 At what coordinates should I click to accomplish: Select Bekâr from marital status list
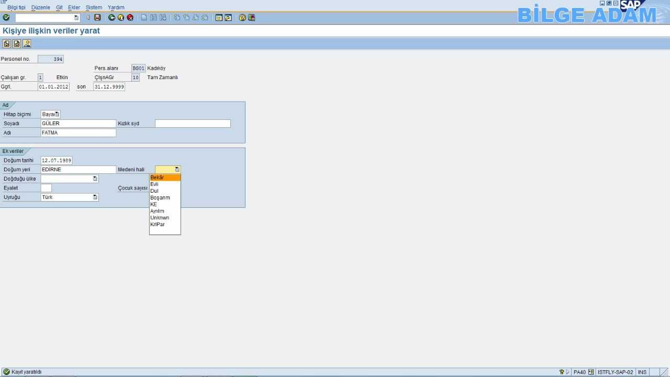(165, 178)
